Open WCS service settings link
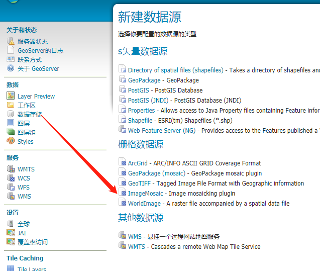 tap(24, 178)
